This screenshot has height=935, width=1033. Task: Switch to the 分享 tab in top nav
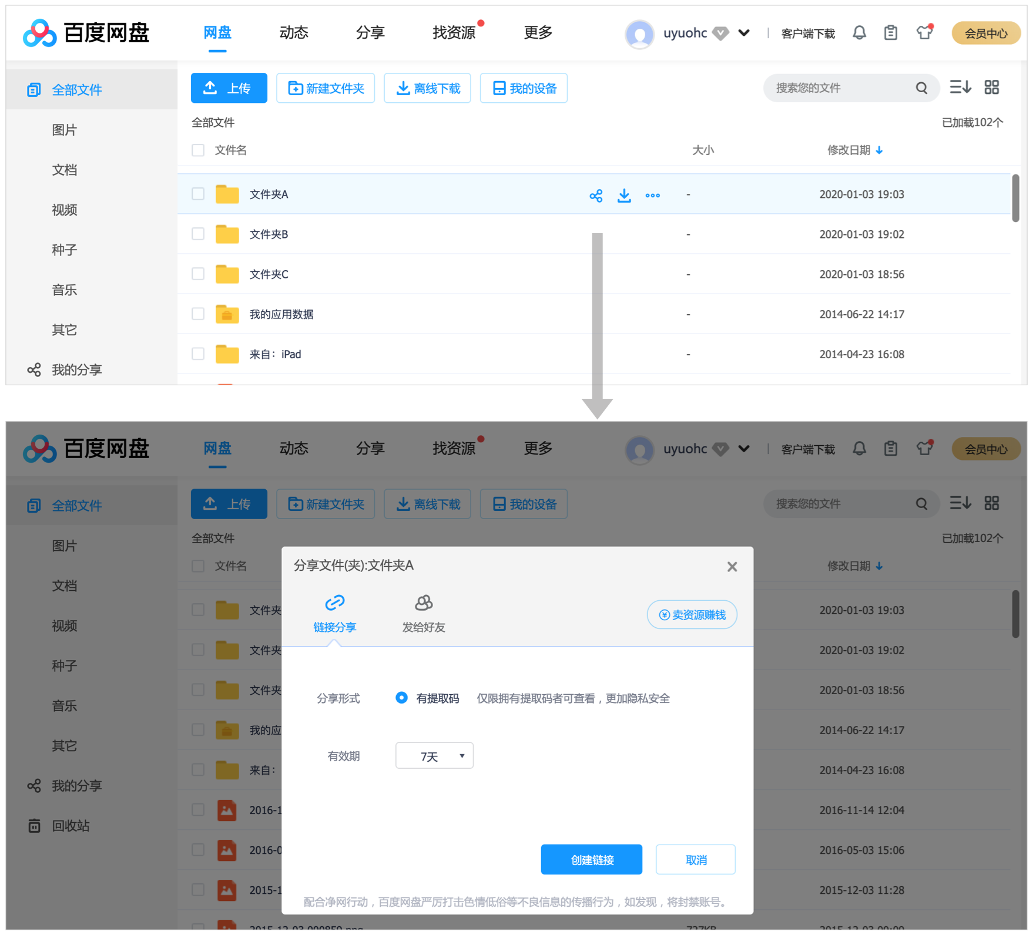[370, 33]
